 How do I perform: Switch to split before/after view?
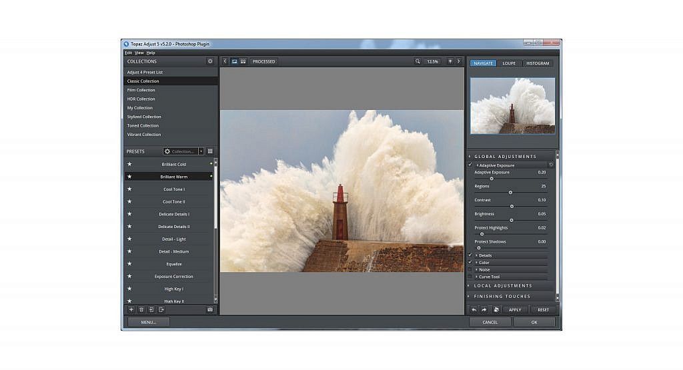[243, 61]
